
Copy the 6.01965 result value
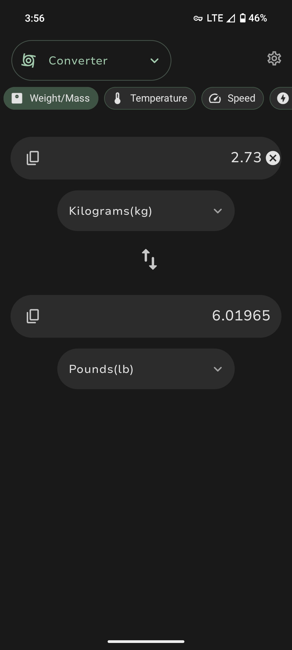click(33, 316)
